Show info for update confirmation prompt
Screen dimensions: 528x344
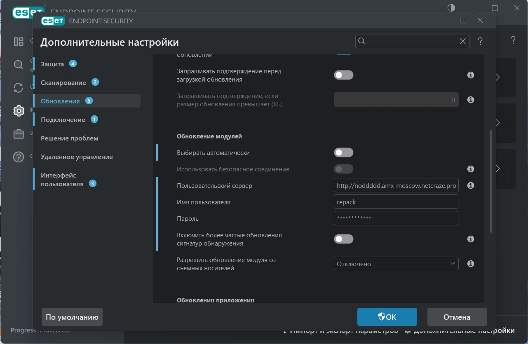(471, 75)
